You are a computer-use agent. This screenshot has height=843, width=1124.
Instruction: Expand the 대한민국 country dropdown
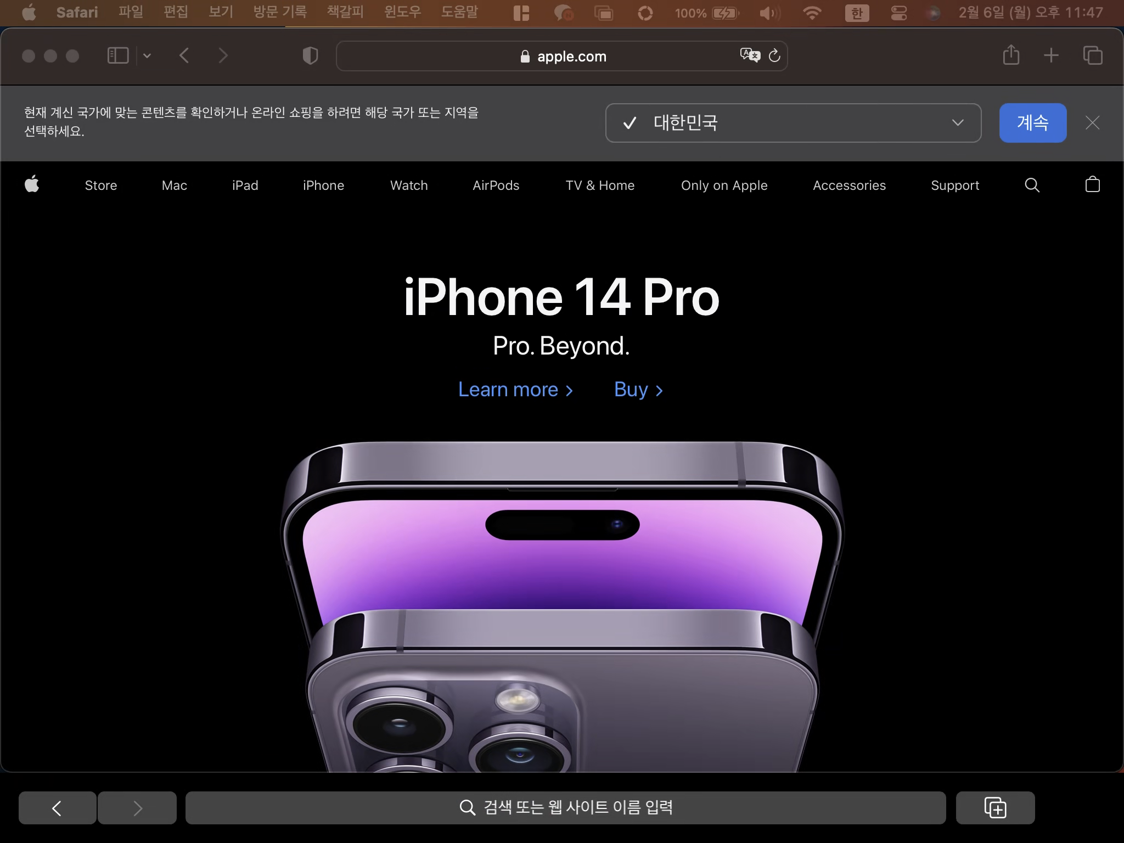[x=793, y=123]
